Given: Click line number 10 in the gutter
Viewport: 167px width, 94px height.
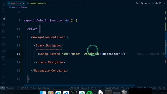Looking at the screenshot, I should coord(19,29).
